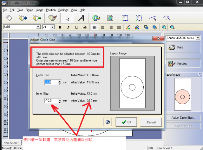The image size is (203, 150).
Task: Open the File menu
Action: (x=5, y=10)
